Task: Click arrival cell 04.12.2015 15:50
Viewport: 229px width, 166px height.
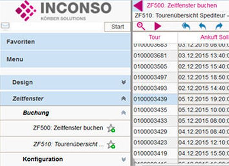Action: 204,153
